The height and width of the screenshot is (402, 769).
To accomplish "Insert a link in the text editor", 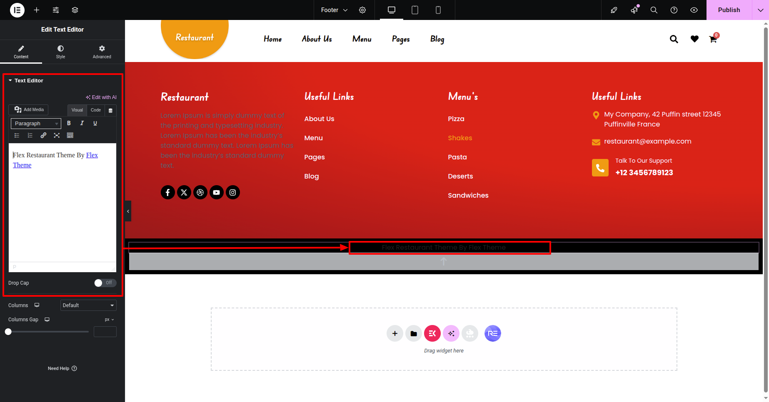I will tap(43, 135).
